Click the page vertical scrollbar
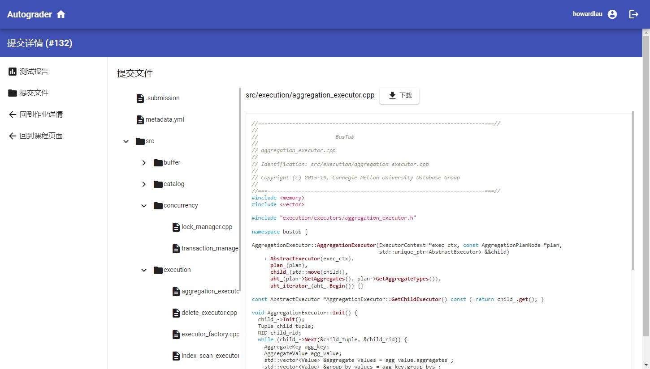 [646, 186]
